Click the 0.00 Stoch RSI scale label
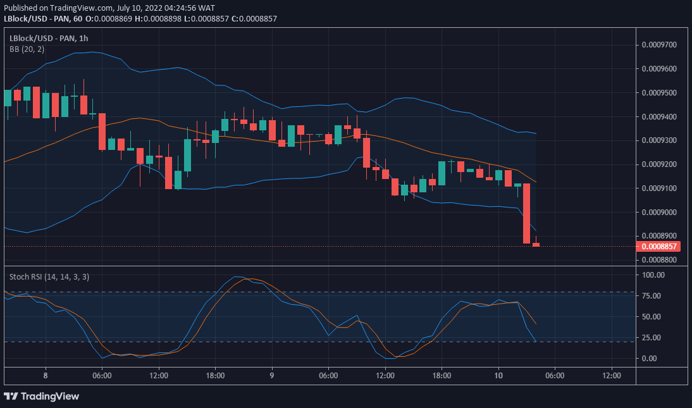Image resolution: width=692 pixels, height=408 pixels. point(650,358)
